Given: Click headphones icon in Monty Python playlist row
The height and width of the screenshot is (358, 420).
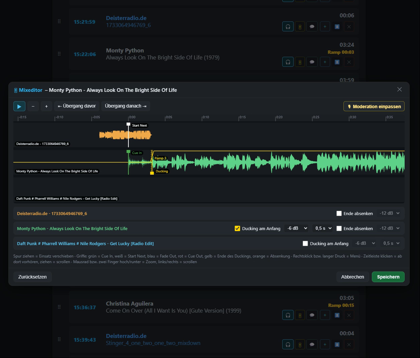Looking at the screenshot, I should (x=288, y=62).
